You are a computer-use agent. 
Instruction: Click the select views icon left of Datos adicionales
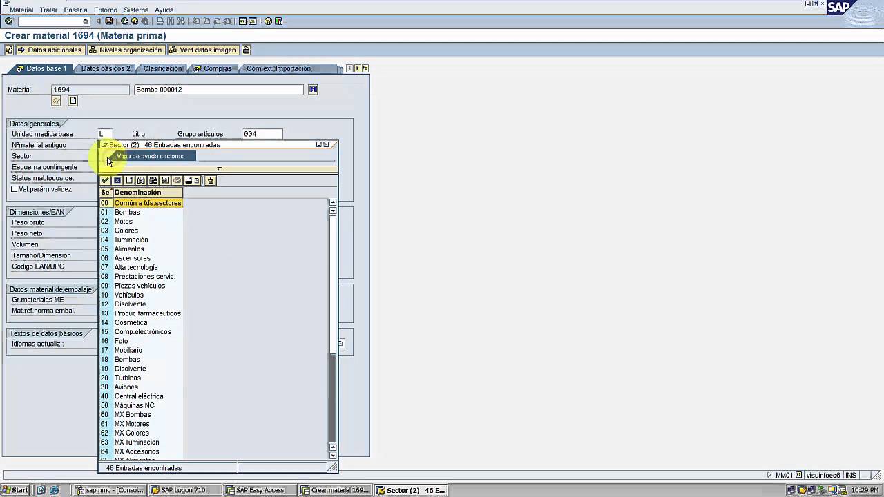9,50
